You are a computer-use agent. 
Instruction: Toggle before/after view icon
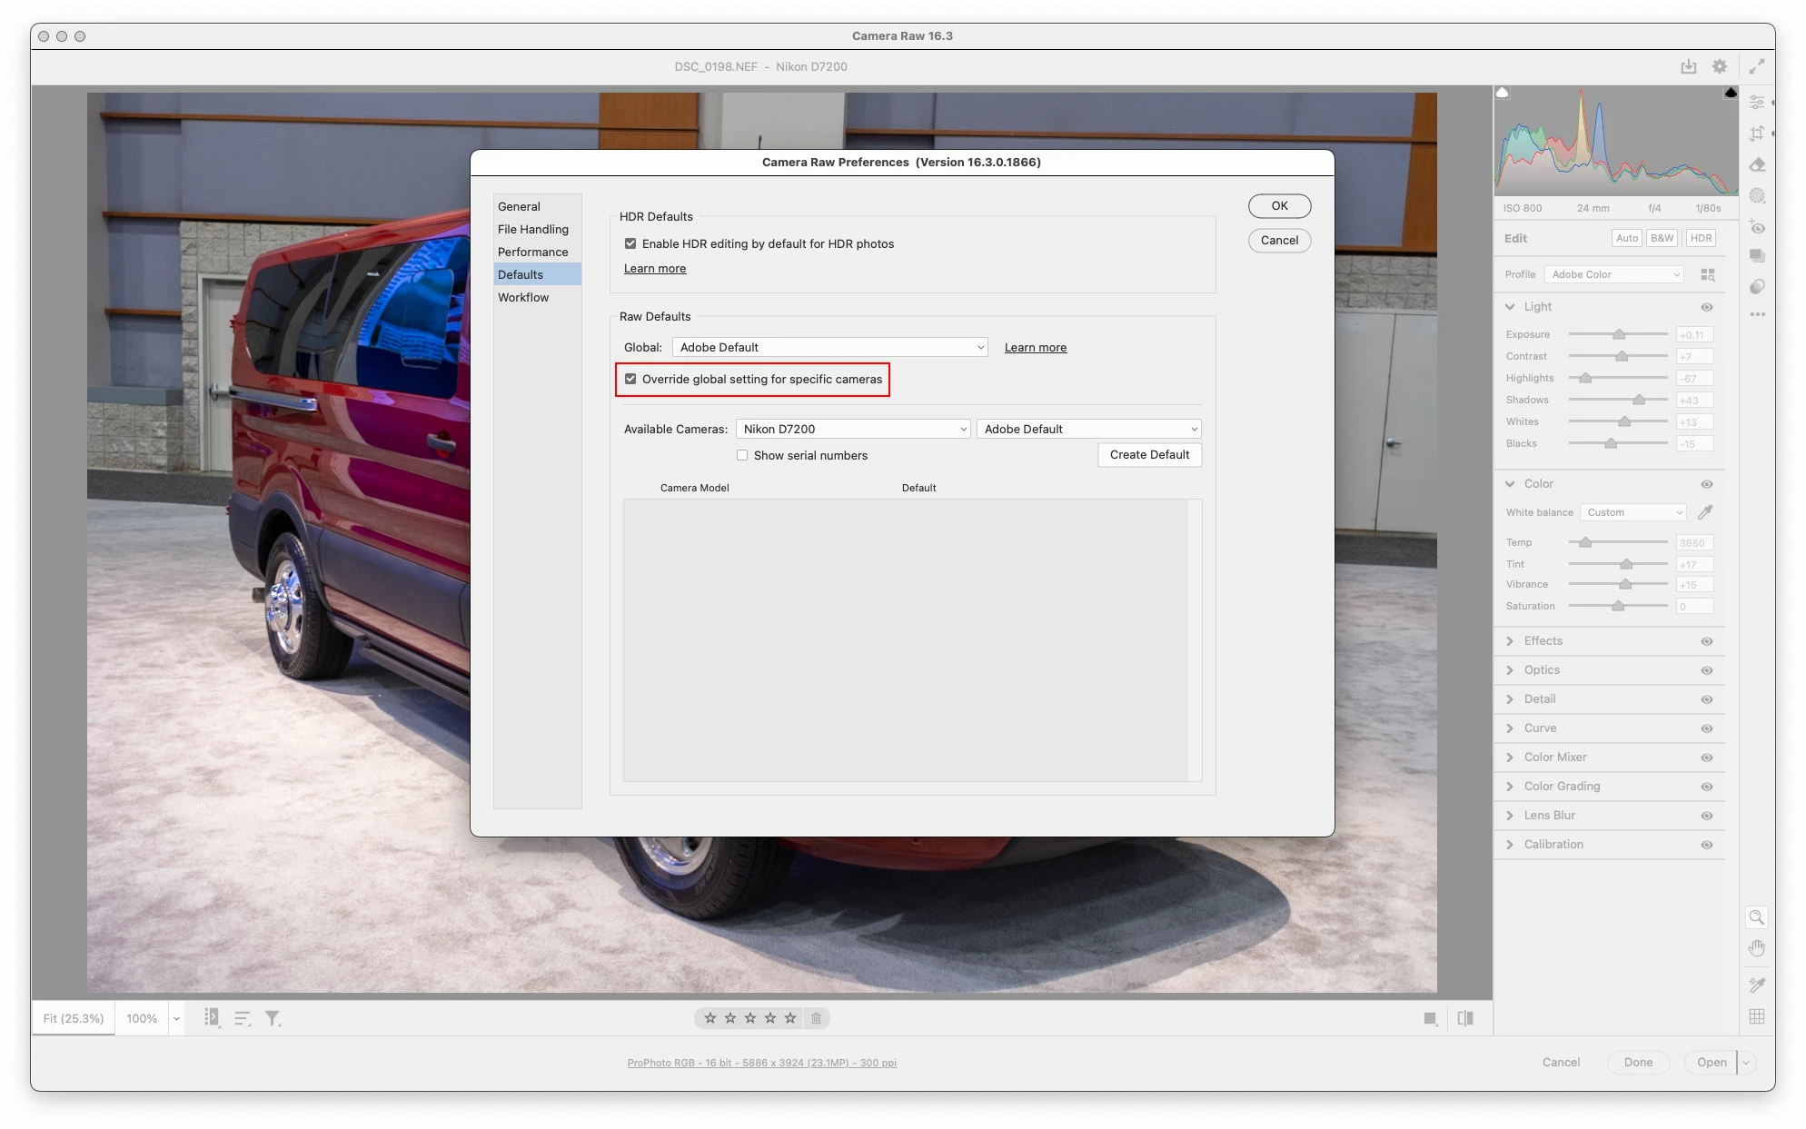coord(1464,1018)
